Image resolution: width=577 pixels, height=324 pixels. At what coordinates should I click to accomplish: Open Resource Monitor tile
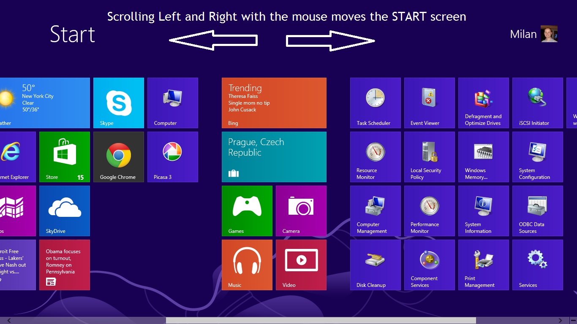click(x=376, y=157)
